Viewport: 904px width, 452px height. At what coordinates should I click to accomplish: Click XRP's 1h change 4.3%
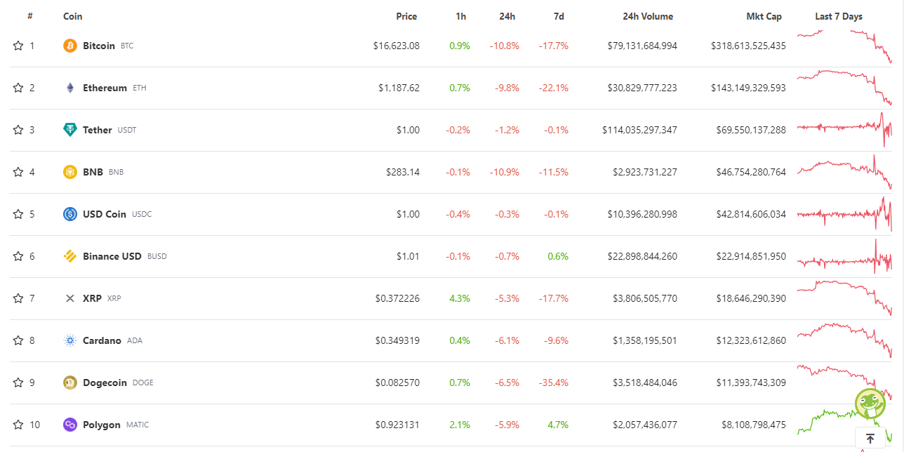click(x=460, y=298)
